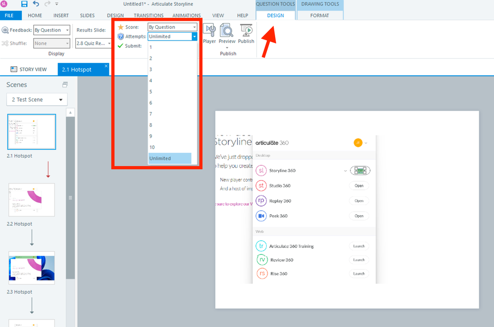Choose 4 attempts from the list
The width and height of the screenshot is (494, 327).
click(x=170, y=81)
